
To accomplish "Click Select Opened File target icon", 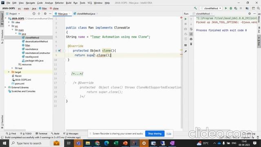I will tap(34, 13).
